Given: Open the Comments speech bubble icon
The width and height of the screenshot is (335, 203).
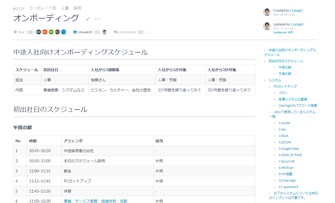Looking at the screenshot, I should [116, 32].
